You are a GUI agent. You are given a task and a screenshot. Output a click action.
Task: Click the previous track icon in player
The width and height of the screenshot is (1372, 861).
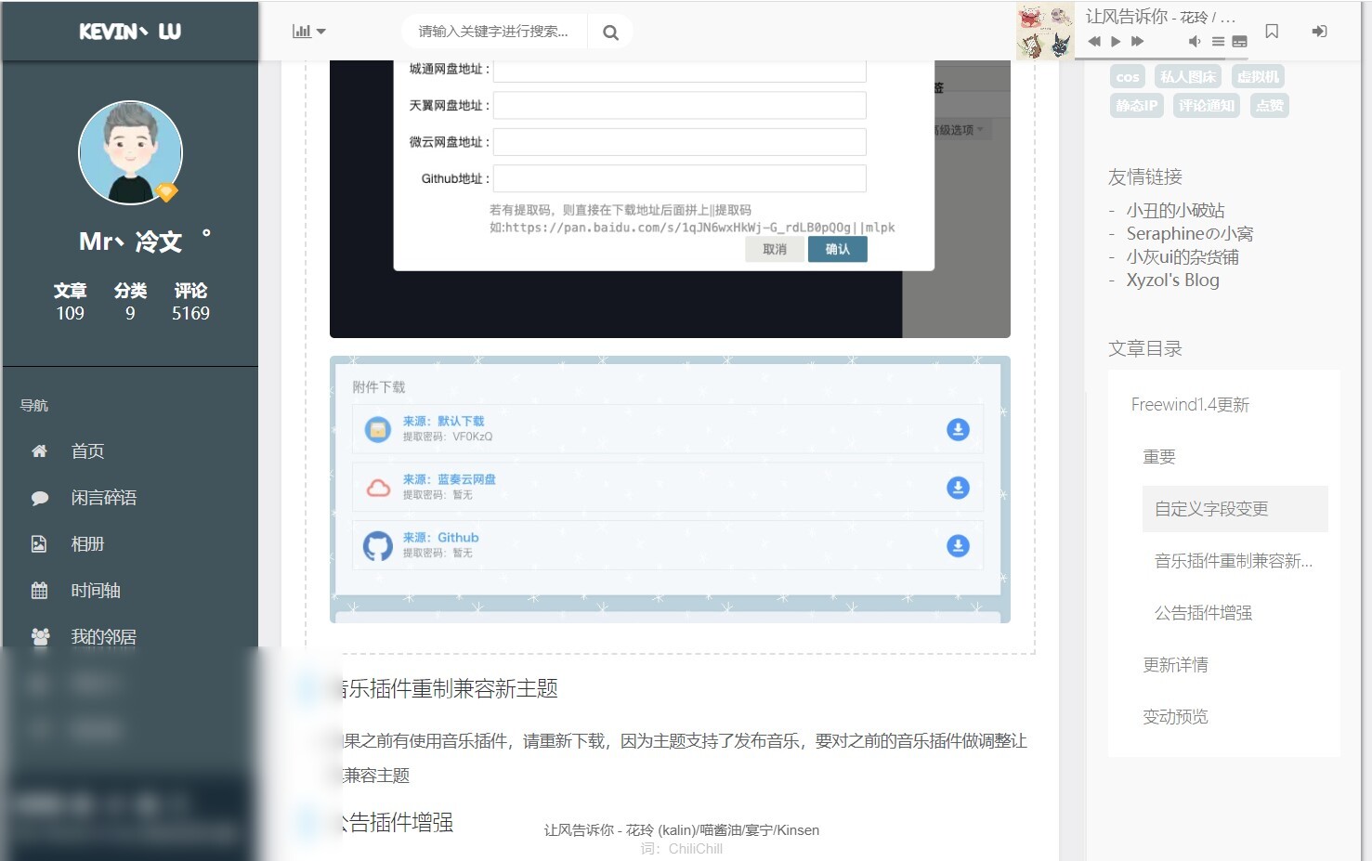point(1094,41)
